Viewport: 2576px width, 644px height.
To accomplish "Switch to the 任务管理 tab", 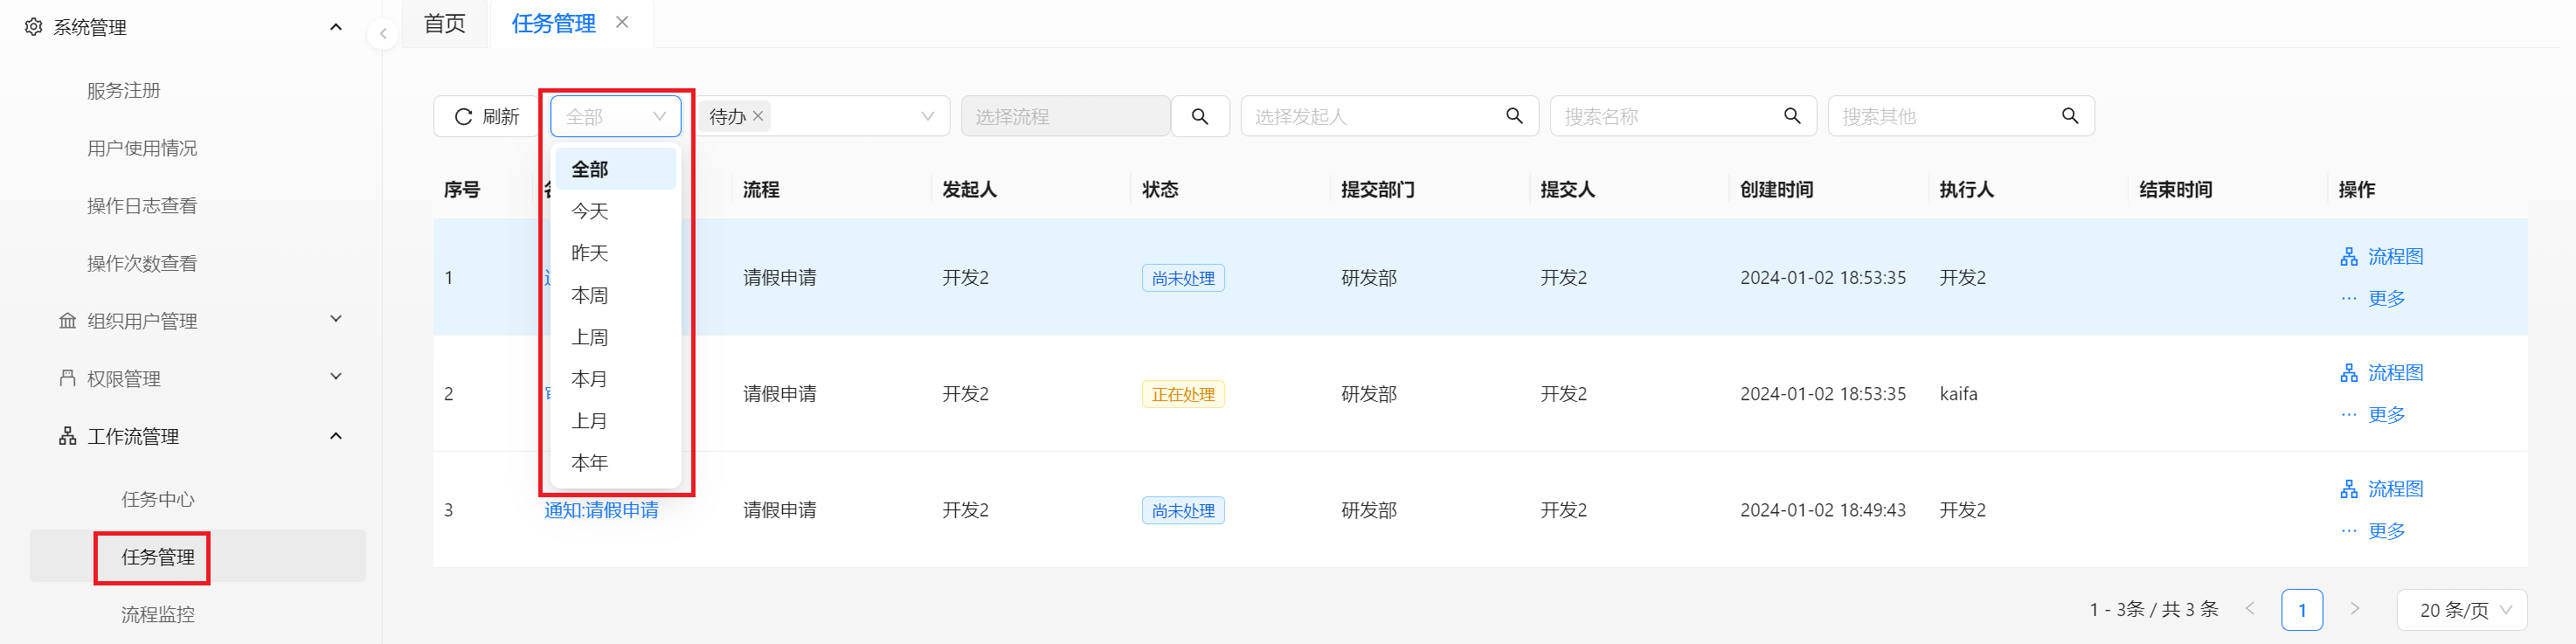I will point(553,23).
